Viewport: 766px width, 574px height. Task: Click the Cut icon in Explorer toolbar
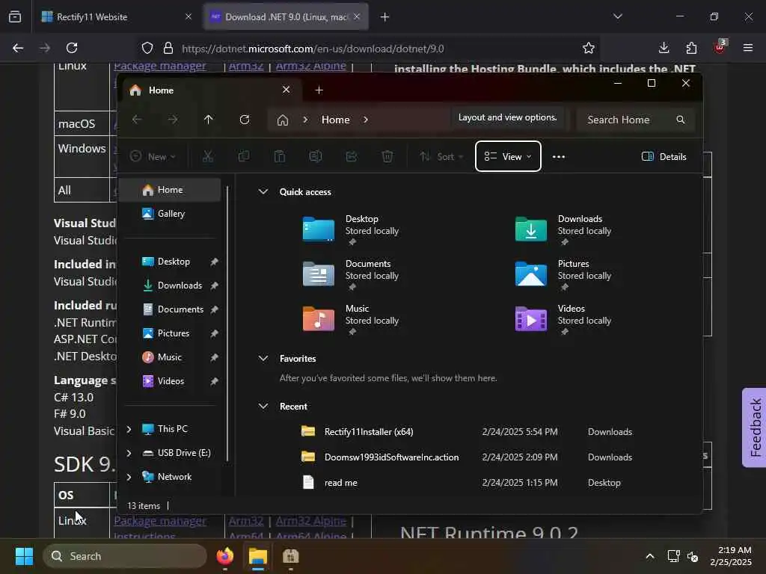point(208,156)
